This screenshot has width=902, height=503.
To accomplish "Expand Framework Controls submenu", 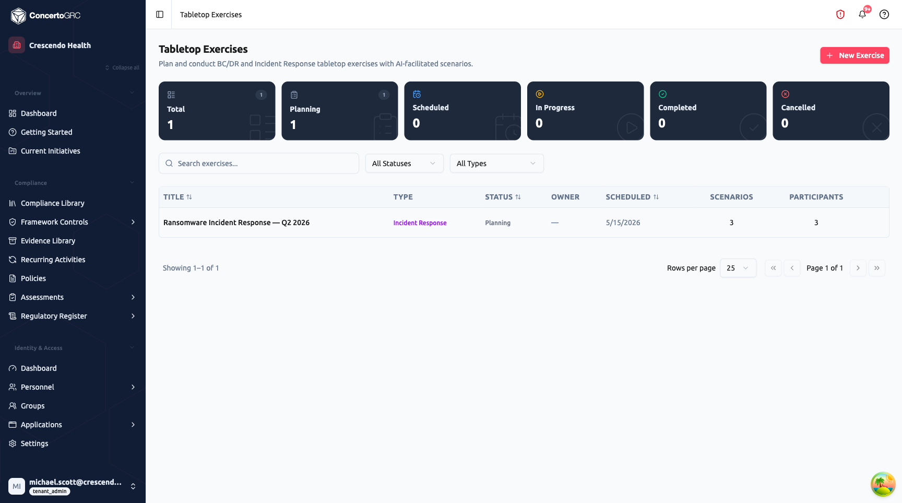I will [x=133, y=222].
